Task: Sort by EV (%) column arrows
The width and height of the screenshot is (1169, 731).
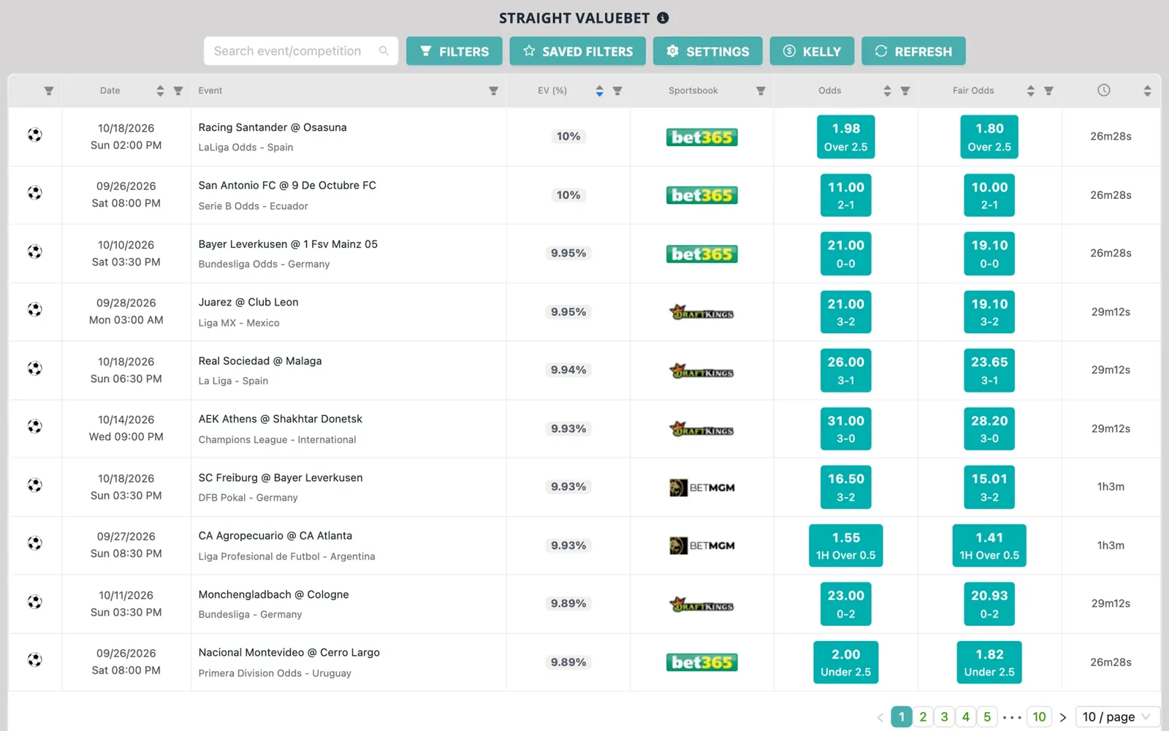Action: click(x=599, y=91)
